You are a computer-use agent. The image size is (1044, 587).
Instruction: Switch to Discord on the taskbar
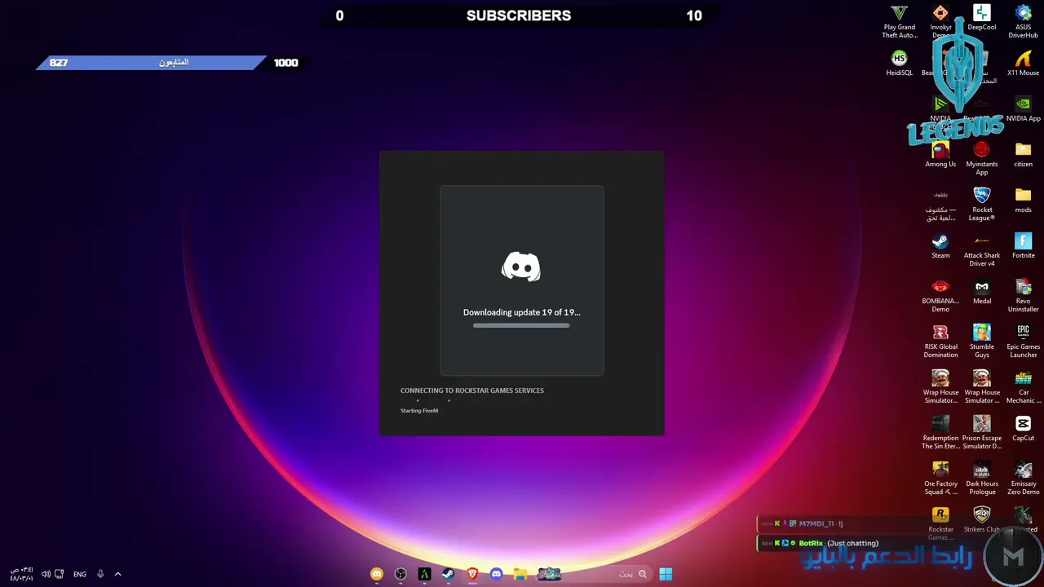[496, 574]
